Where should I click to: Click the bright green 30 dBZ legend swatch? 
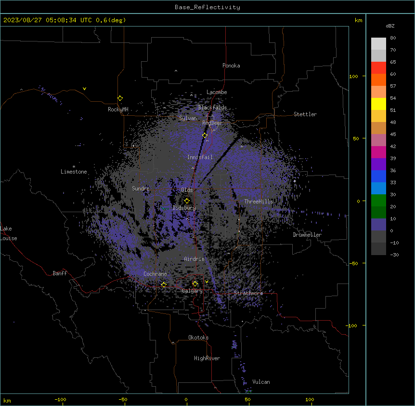pyautogui.click(x=378, y=201)
